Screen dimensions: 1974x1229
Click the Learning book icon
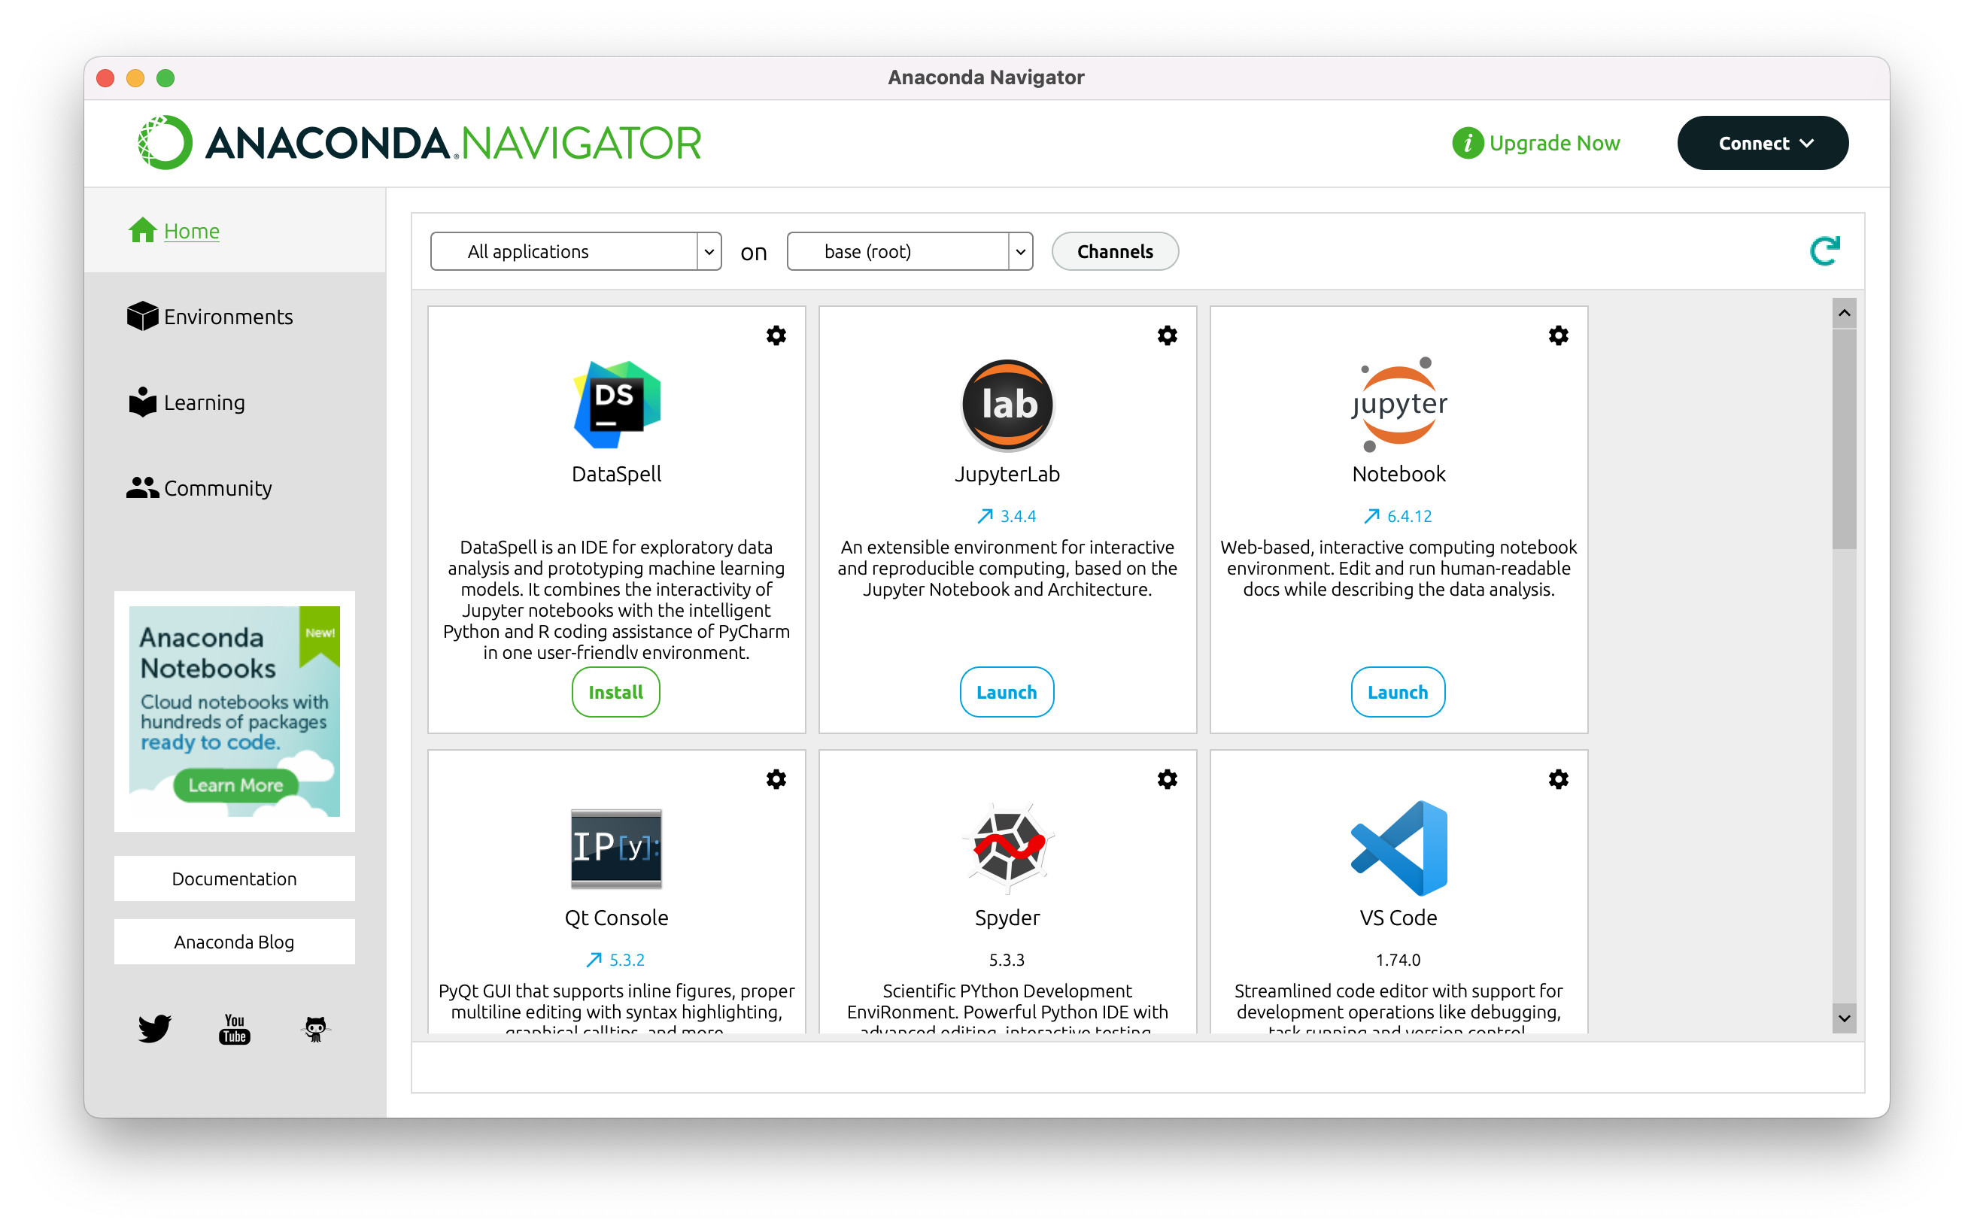[142, 402]
